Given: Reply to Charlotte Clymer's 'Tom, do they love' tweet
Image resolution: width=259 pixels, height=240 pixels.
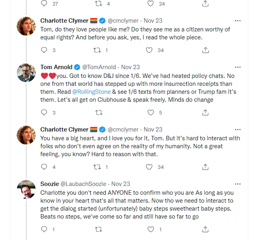Looking at the screenshot, I should 44,50.
